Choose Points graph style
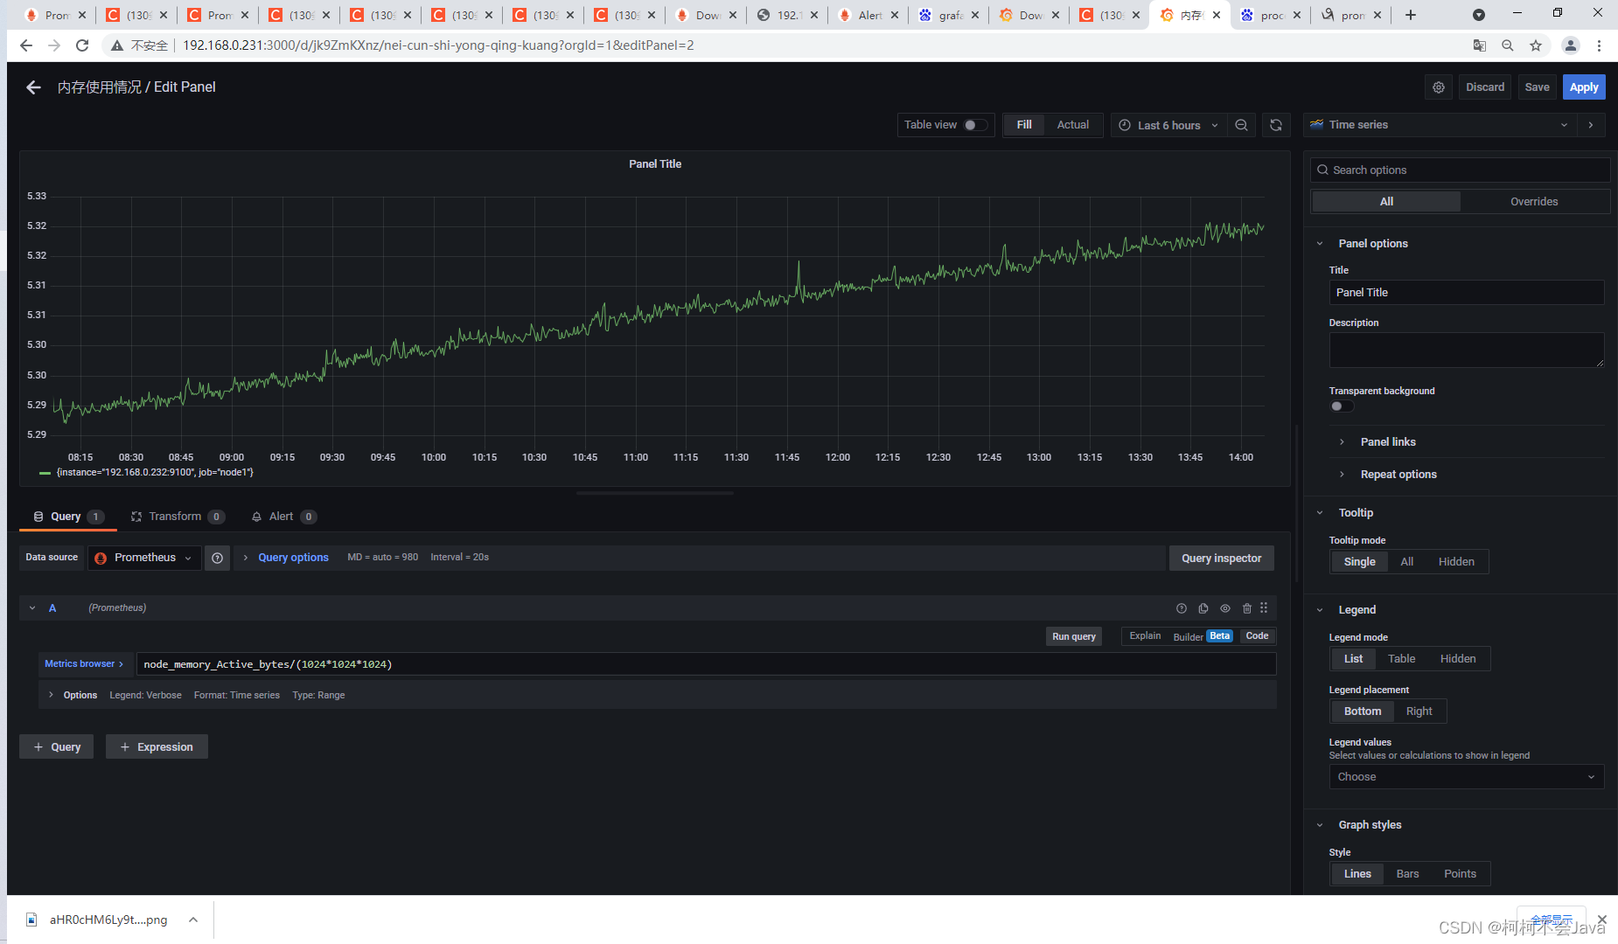 (1460, 874)
